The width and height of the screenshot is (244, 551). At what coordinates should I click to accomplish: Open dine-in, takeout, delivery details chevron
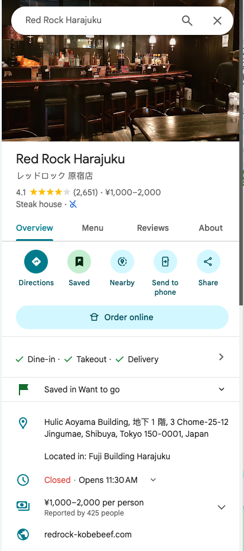221,357
